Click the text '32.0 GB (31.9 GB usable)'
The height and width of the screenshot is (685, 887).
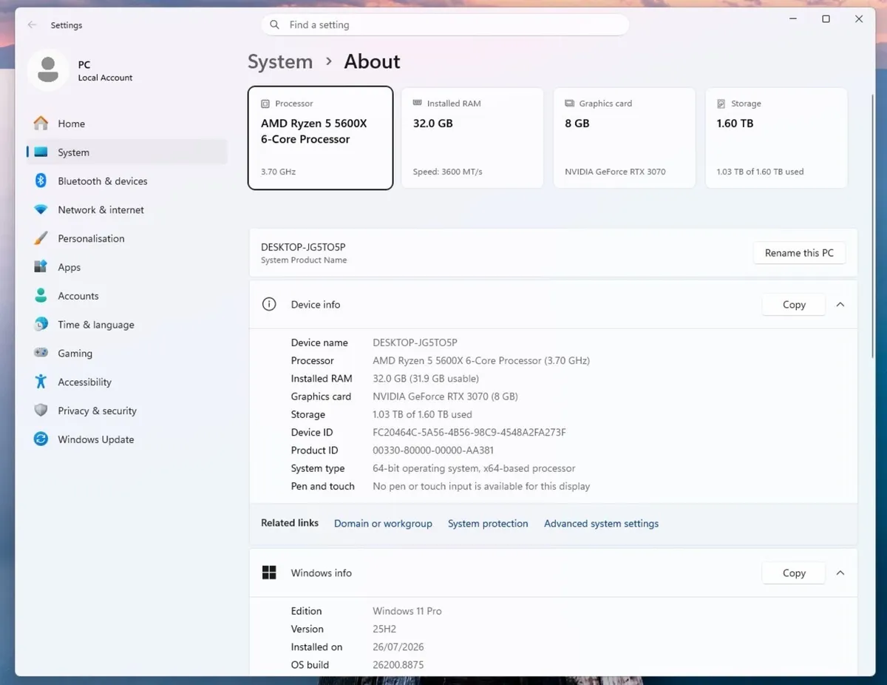[426, 379]
